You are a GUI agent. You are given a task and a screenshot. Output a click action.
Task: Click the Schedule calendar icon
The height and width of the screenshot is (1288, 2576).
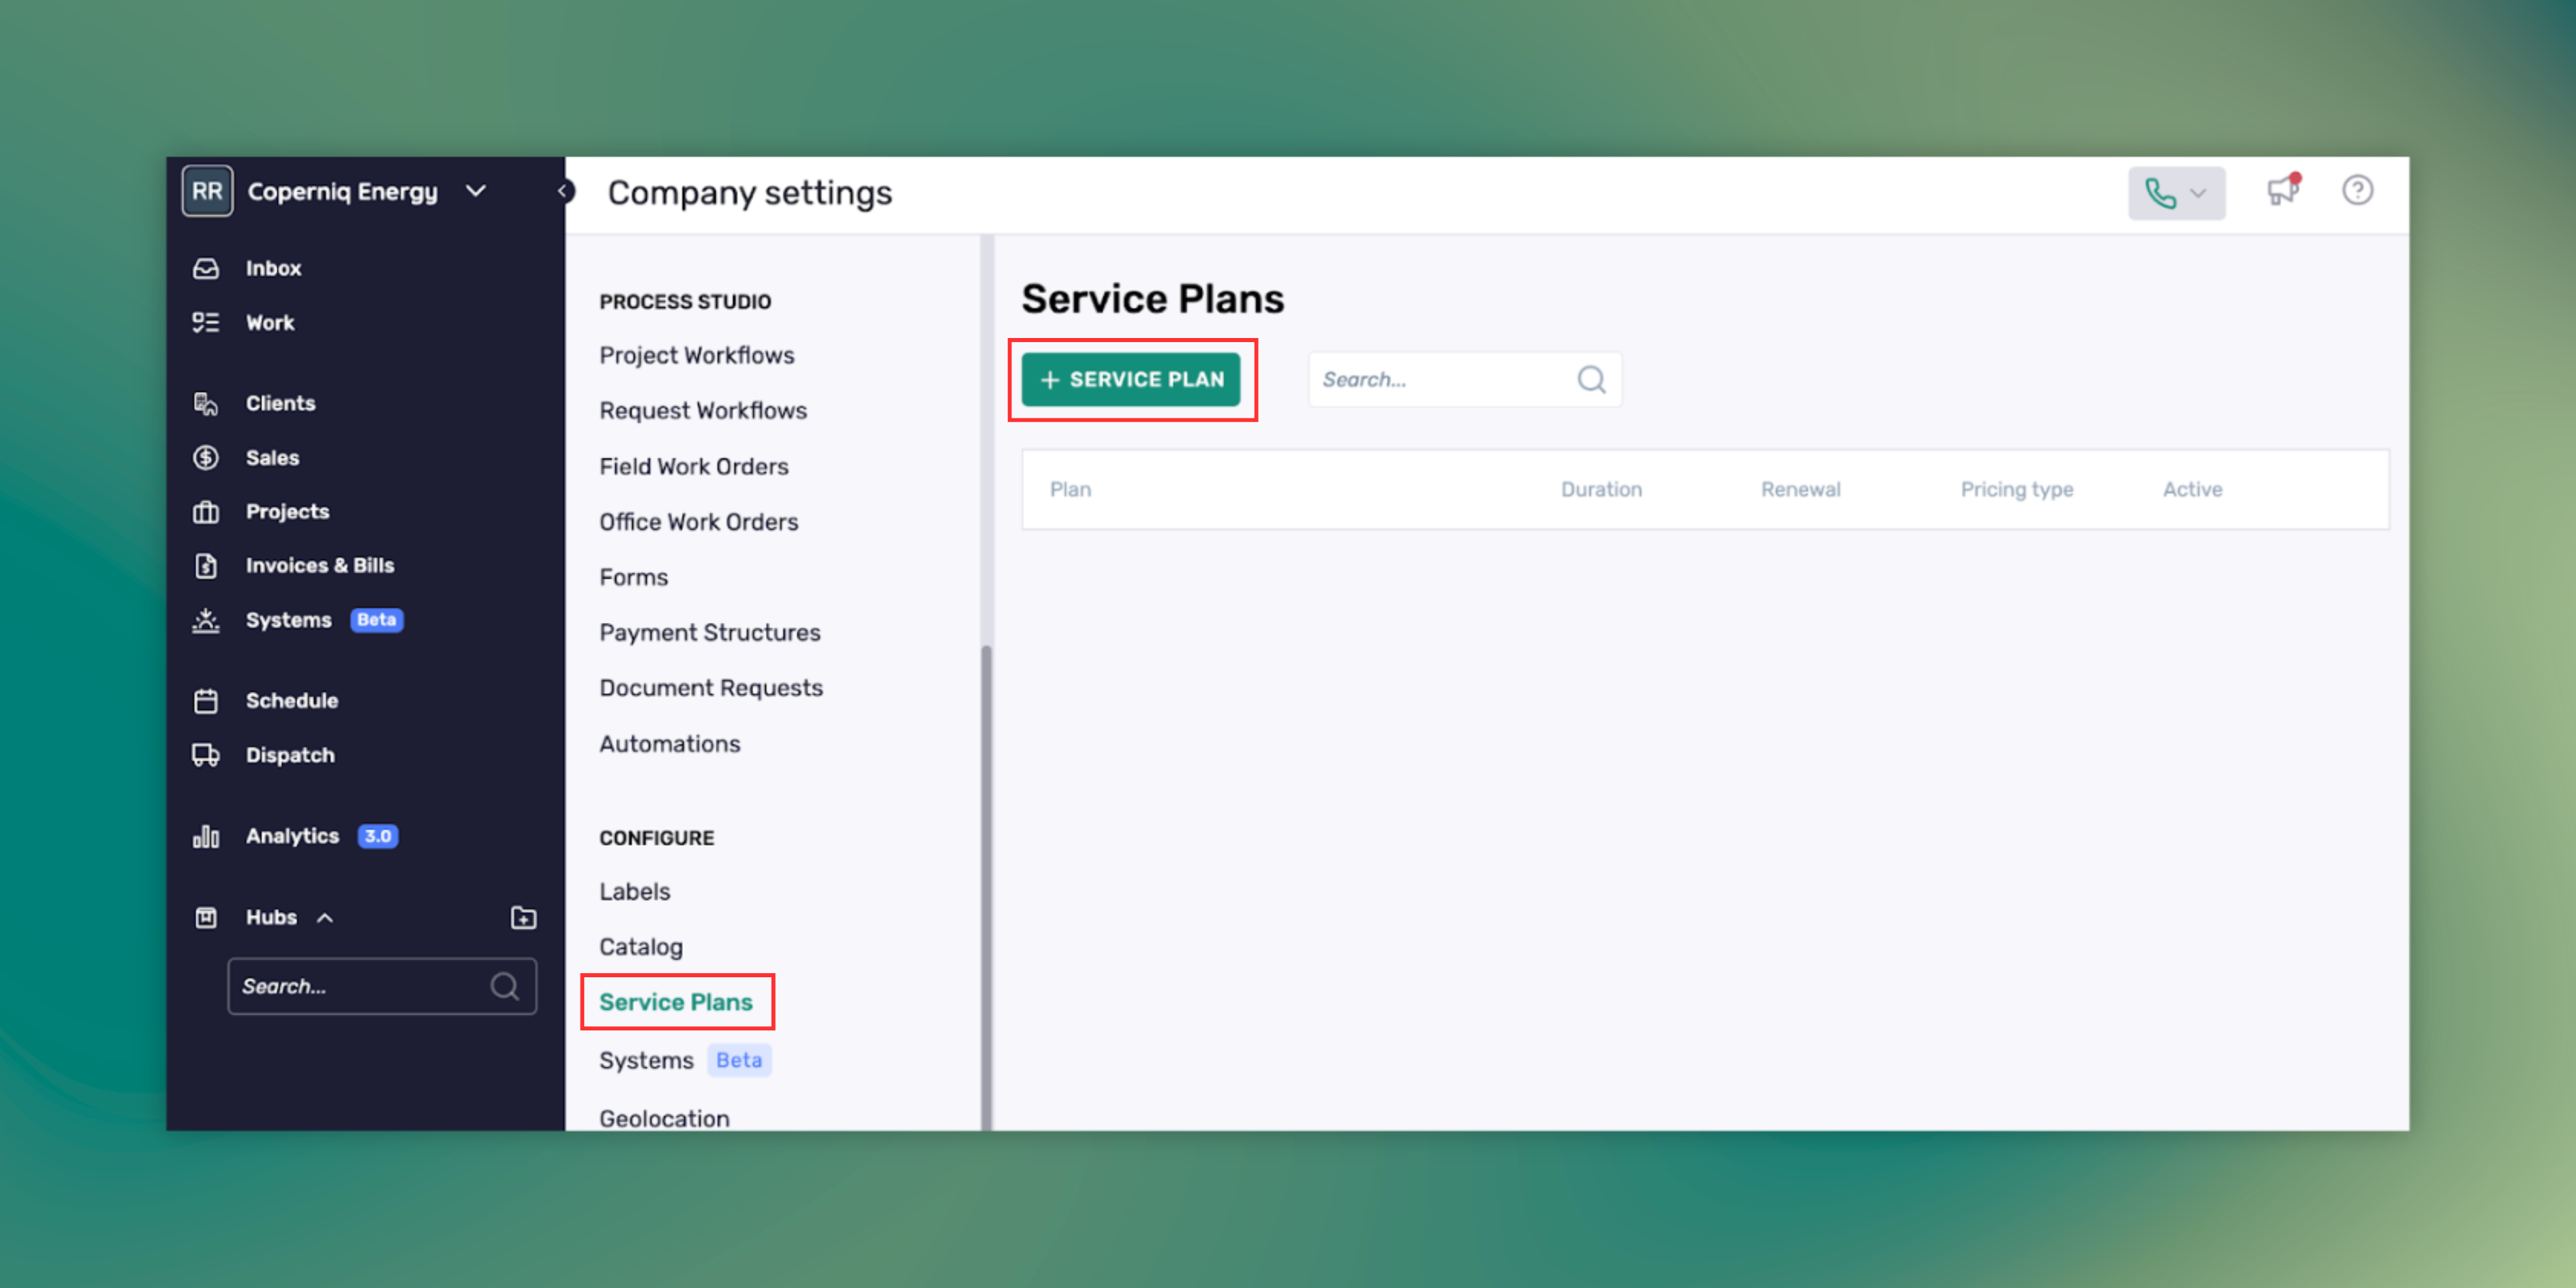[206, 701]
